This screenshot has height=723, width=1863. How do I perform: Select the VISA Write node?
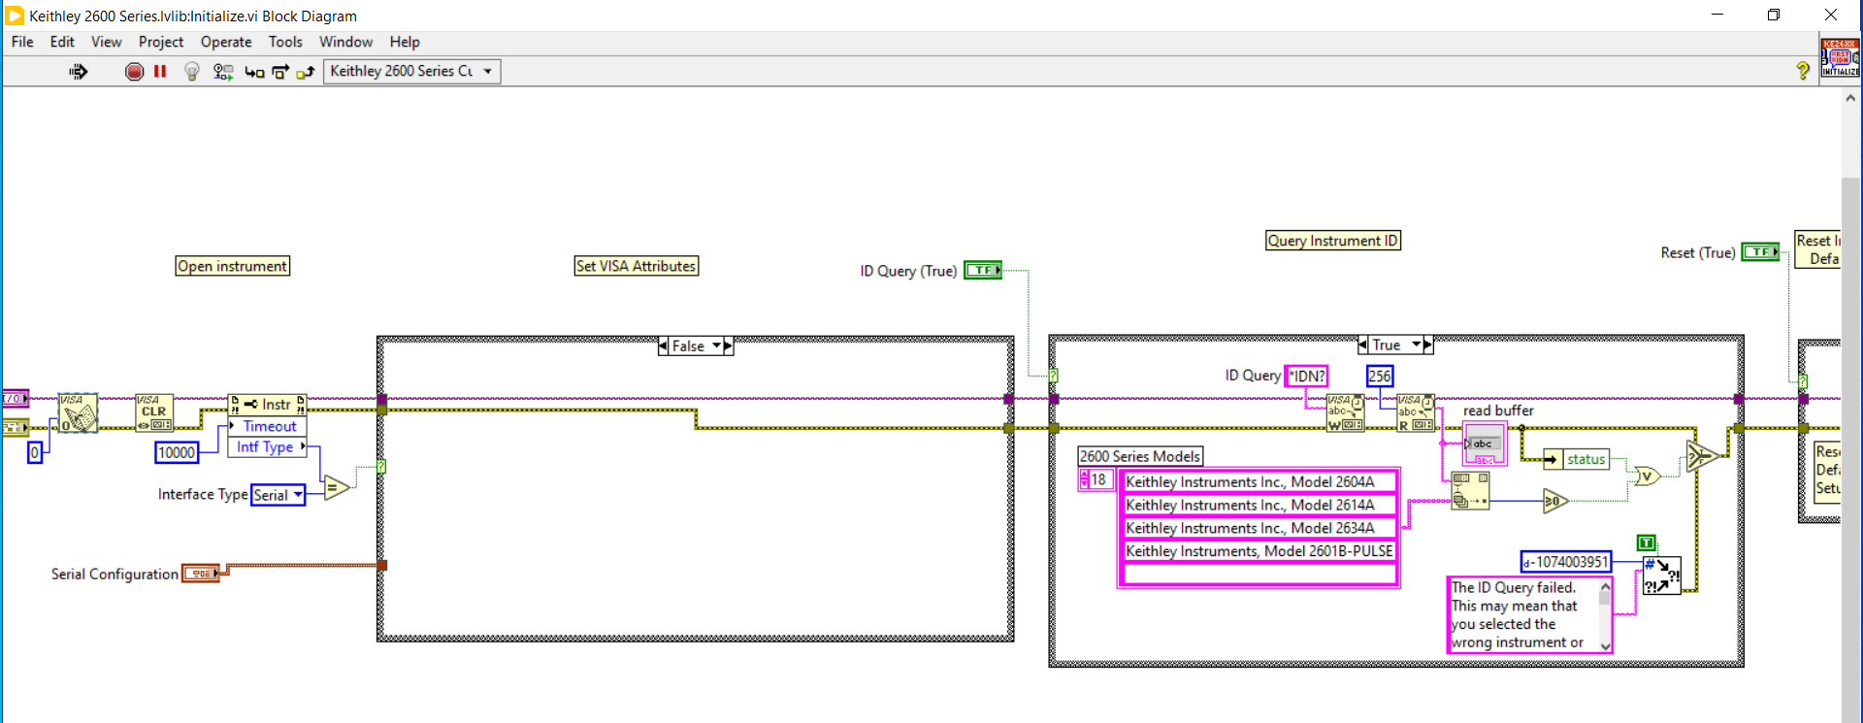coord(1346,412)
